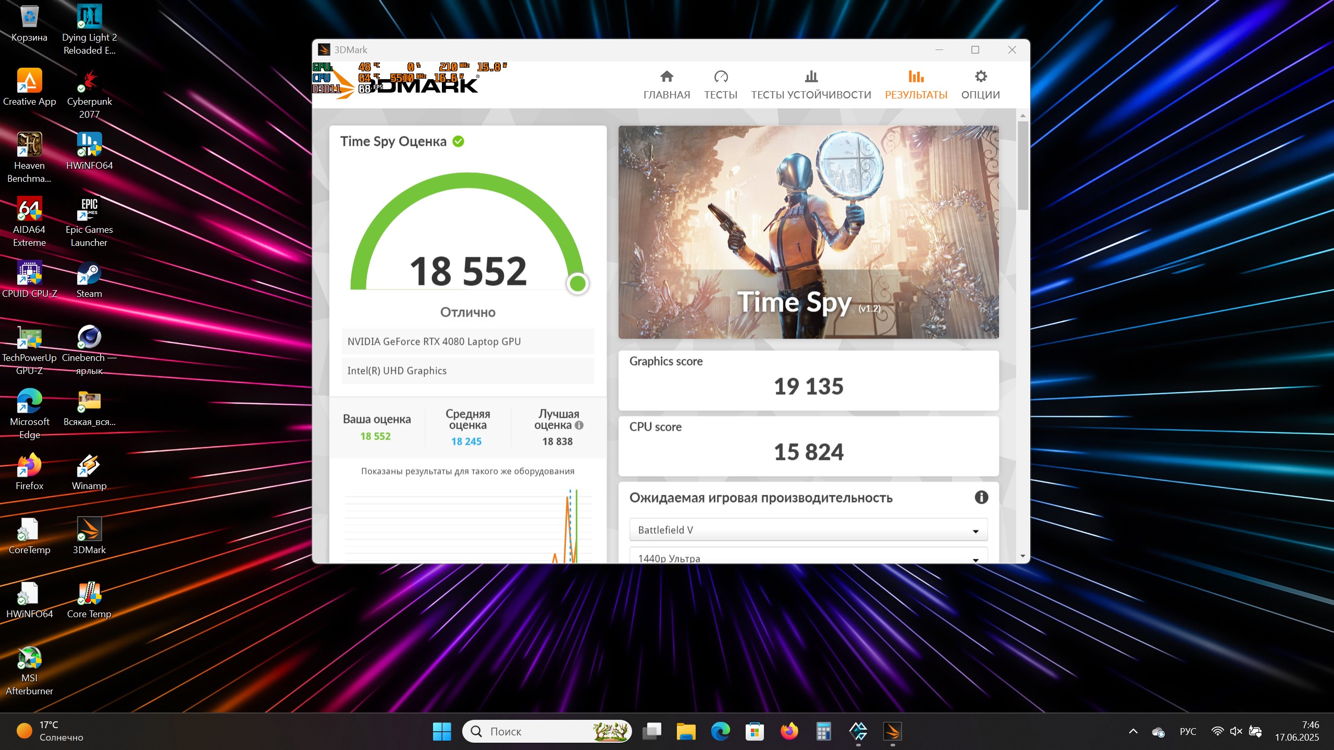Screen dimensions: 1334x750
Task: Expand the Battlefield V game dropdown
Action: [808, 530]
